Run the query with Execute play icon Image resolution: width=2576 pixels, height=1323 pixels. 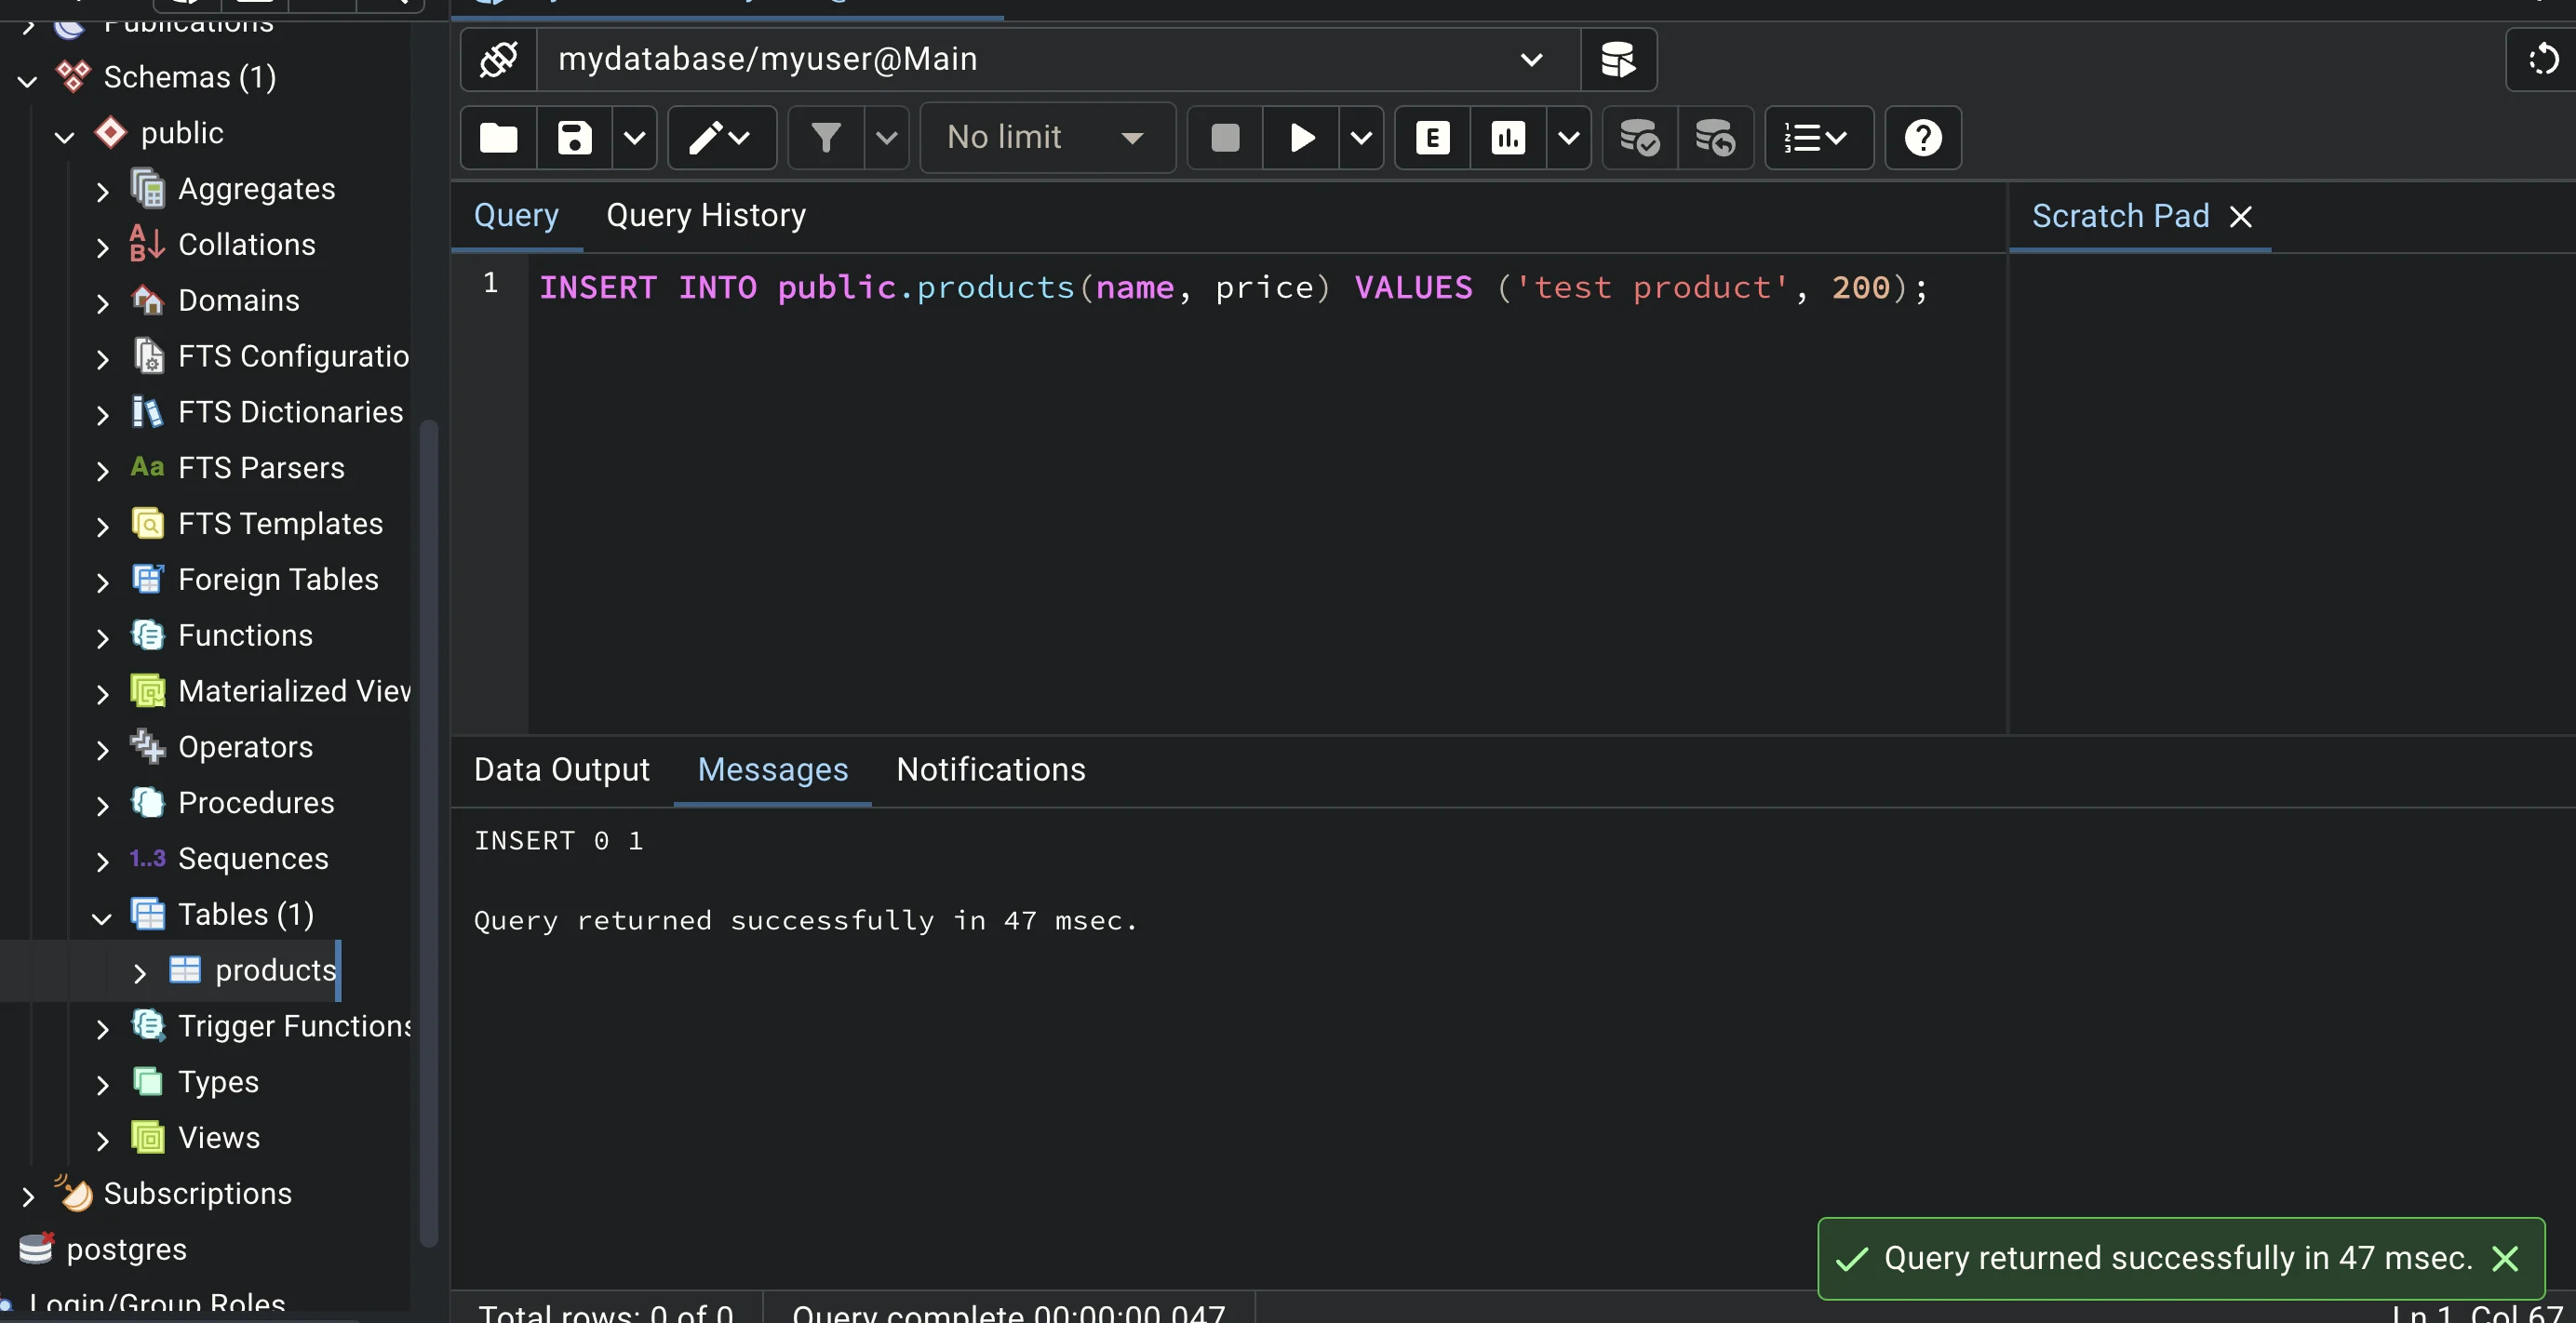point(1301,138)
